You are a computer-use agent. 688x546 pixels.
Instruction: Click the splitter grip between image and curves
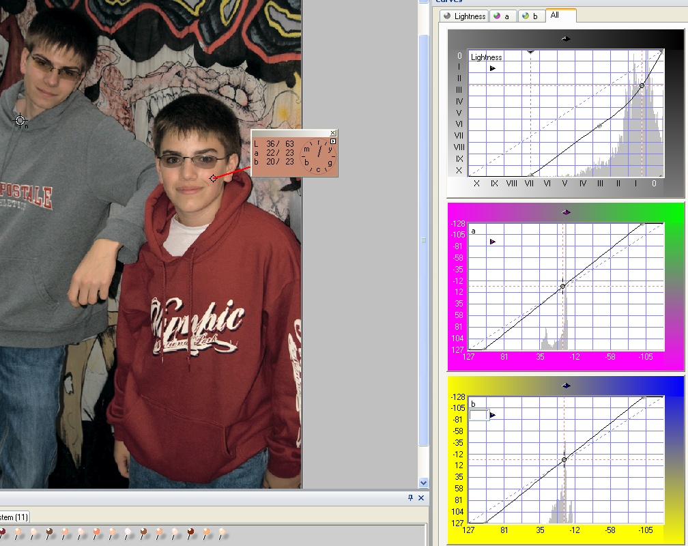423,240
